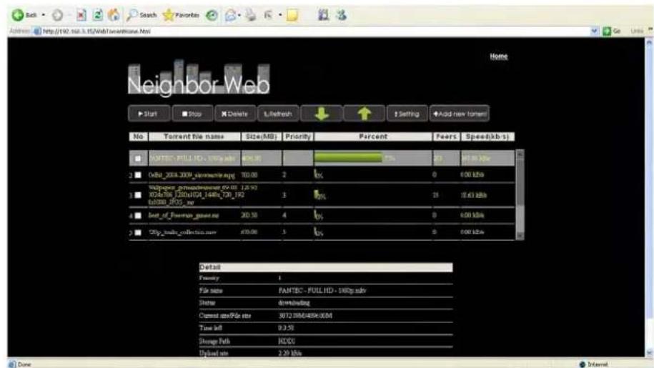Open the browser Search pane
Viewport: 654px width, 368px height.
pos(142,16)
